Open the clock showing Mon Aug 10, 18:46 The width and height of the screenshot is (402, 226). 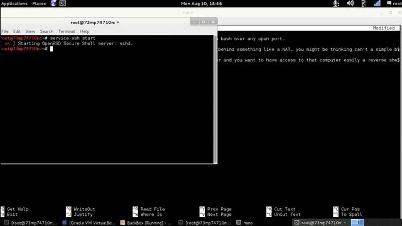tap(201, 4)
